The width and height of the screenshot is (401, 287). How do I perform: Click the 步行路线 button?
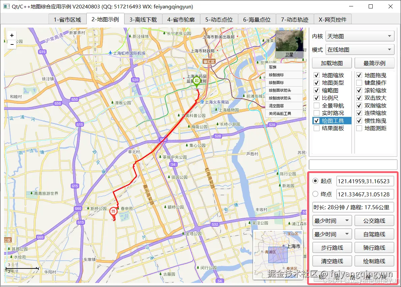(332, 247)
